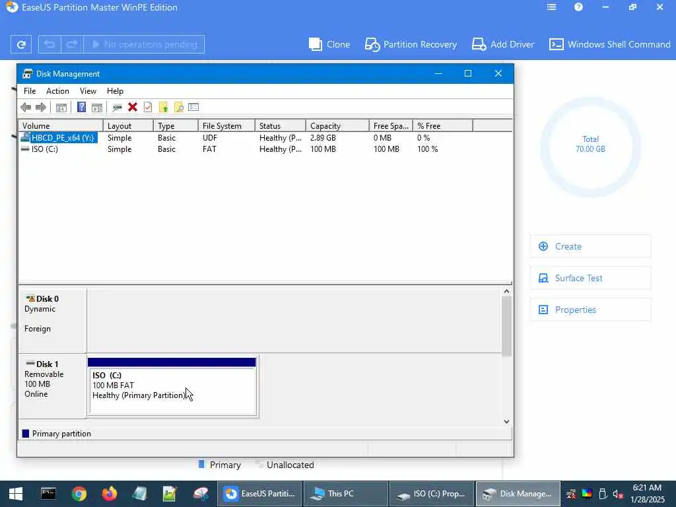This screenshot has width=676, height=507.
Task: Open the green chart taskbar icon
Action: 170,494
